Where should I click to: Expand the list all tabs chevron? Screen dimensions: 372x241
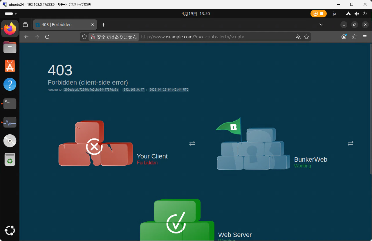click(321, 25)
